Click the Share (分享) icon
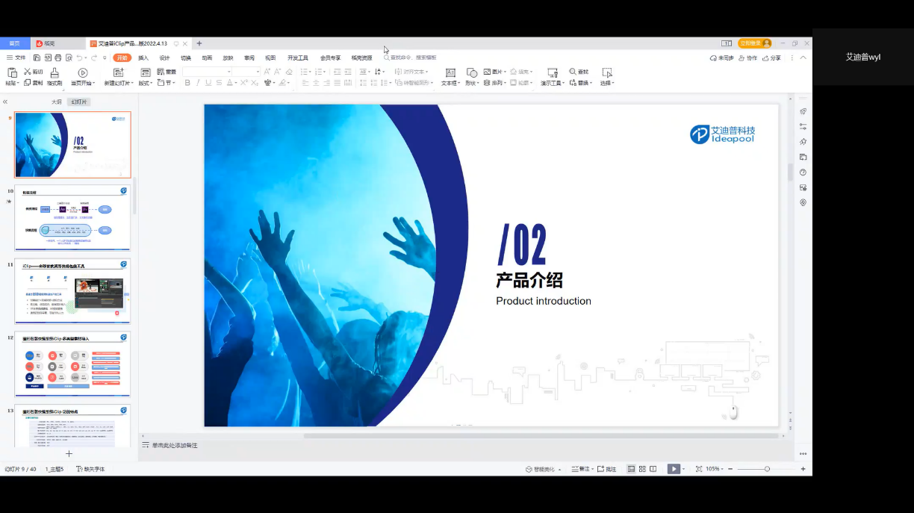The image size is (914, 513). (x=771, y=57)
